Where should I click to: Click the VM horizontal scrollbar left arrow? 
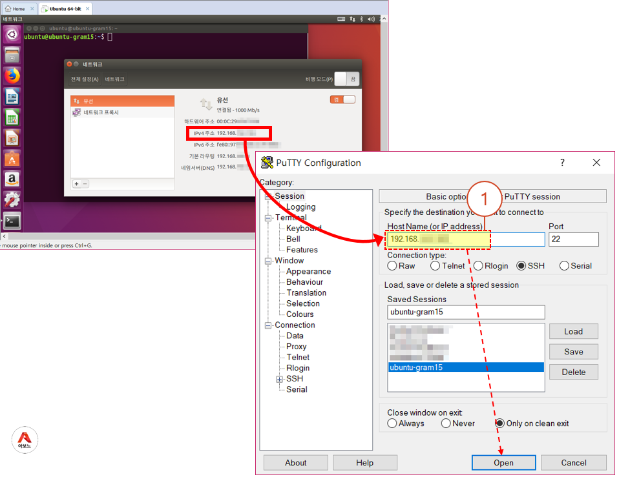[x=4, y=236]
